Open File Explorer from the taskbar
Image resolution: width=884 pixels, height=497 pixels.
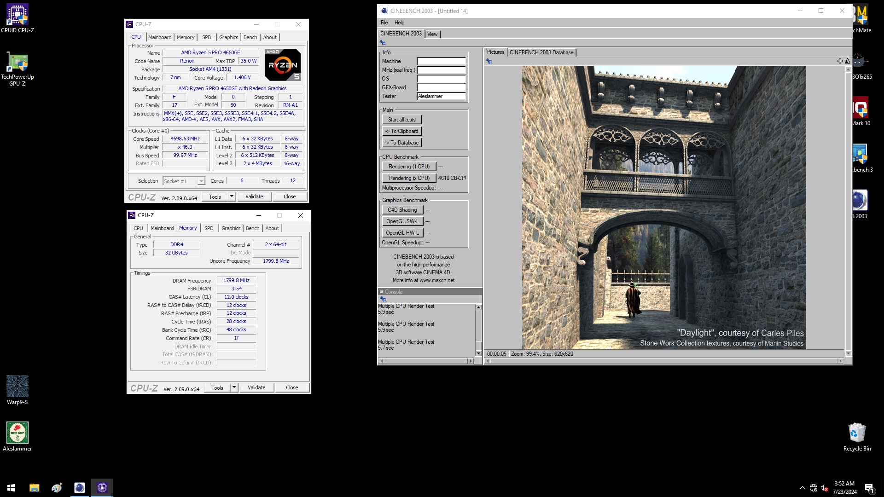click(34, 488)
